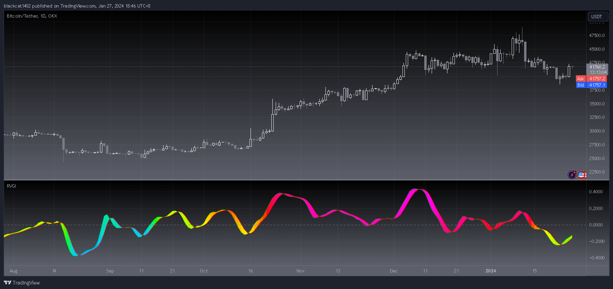The width and height of the screenshot is (613, 289).
Task: Click the 27500.0 price scale label
Action: (597, 145)
